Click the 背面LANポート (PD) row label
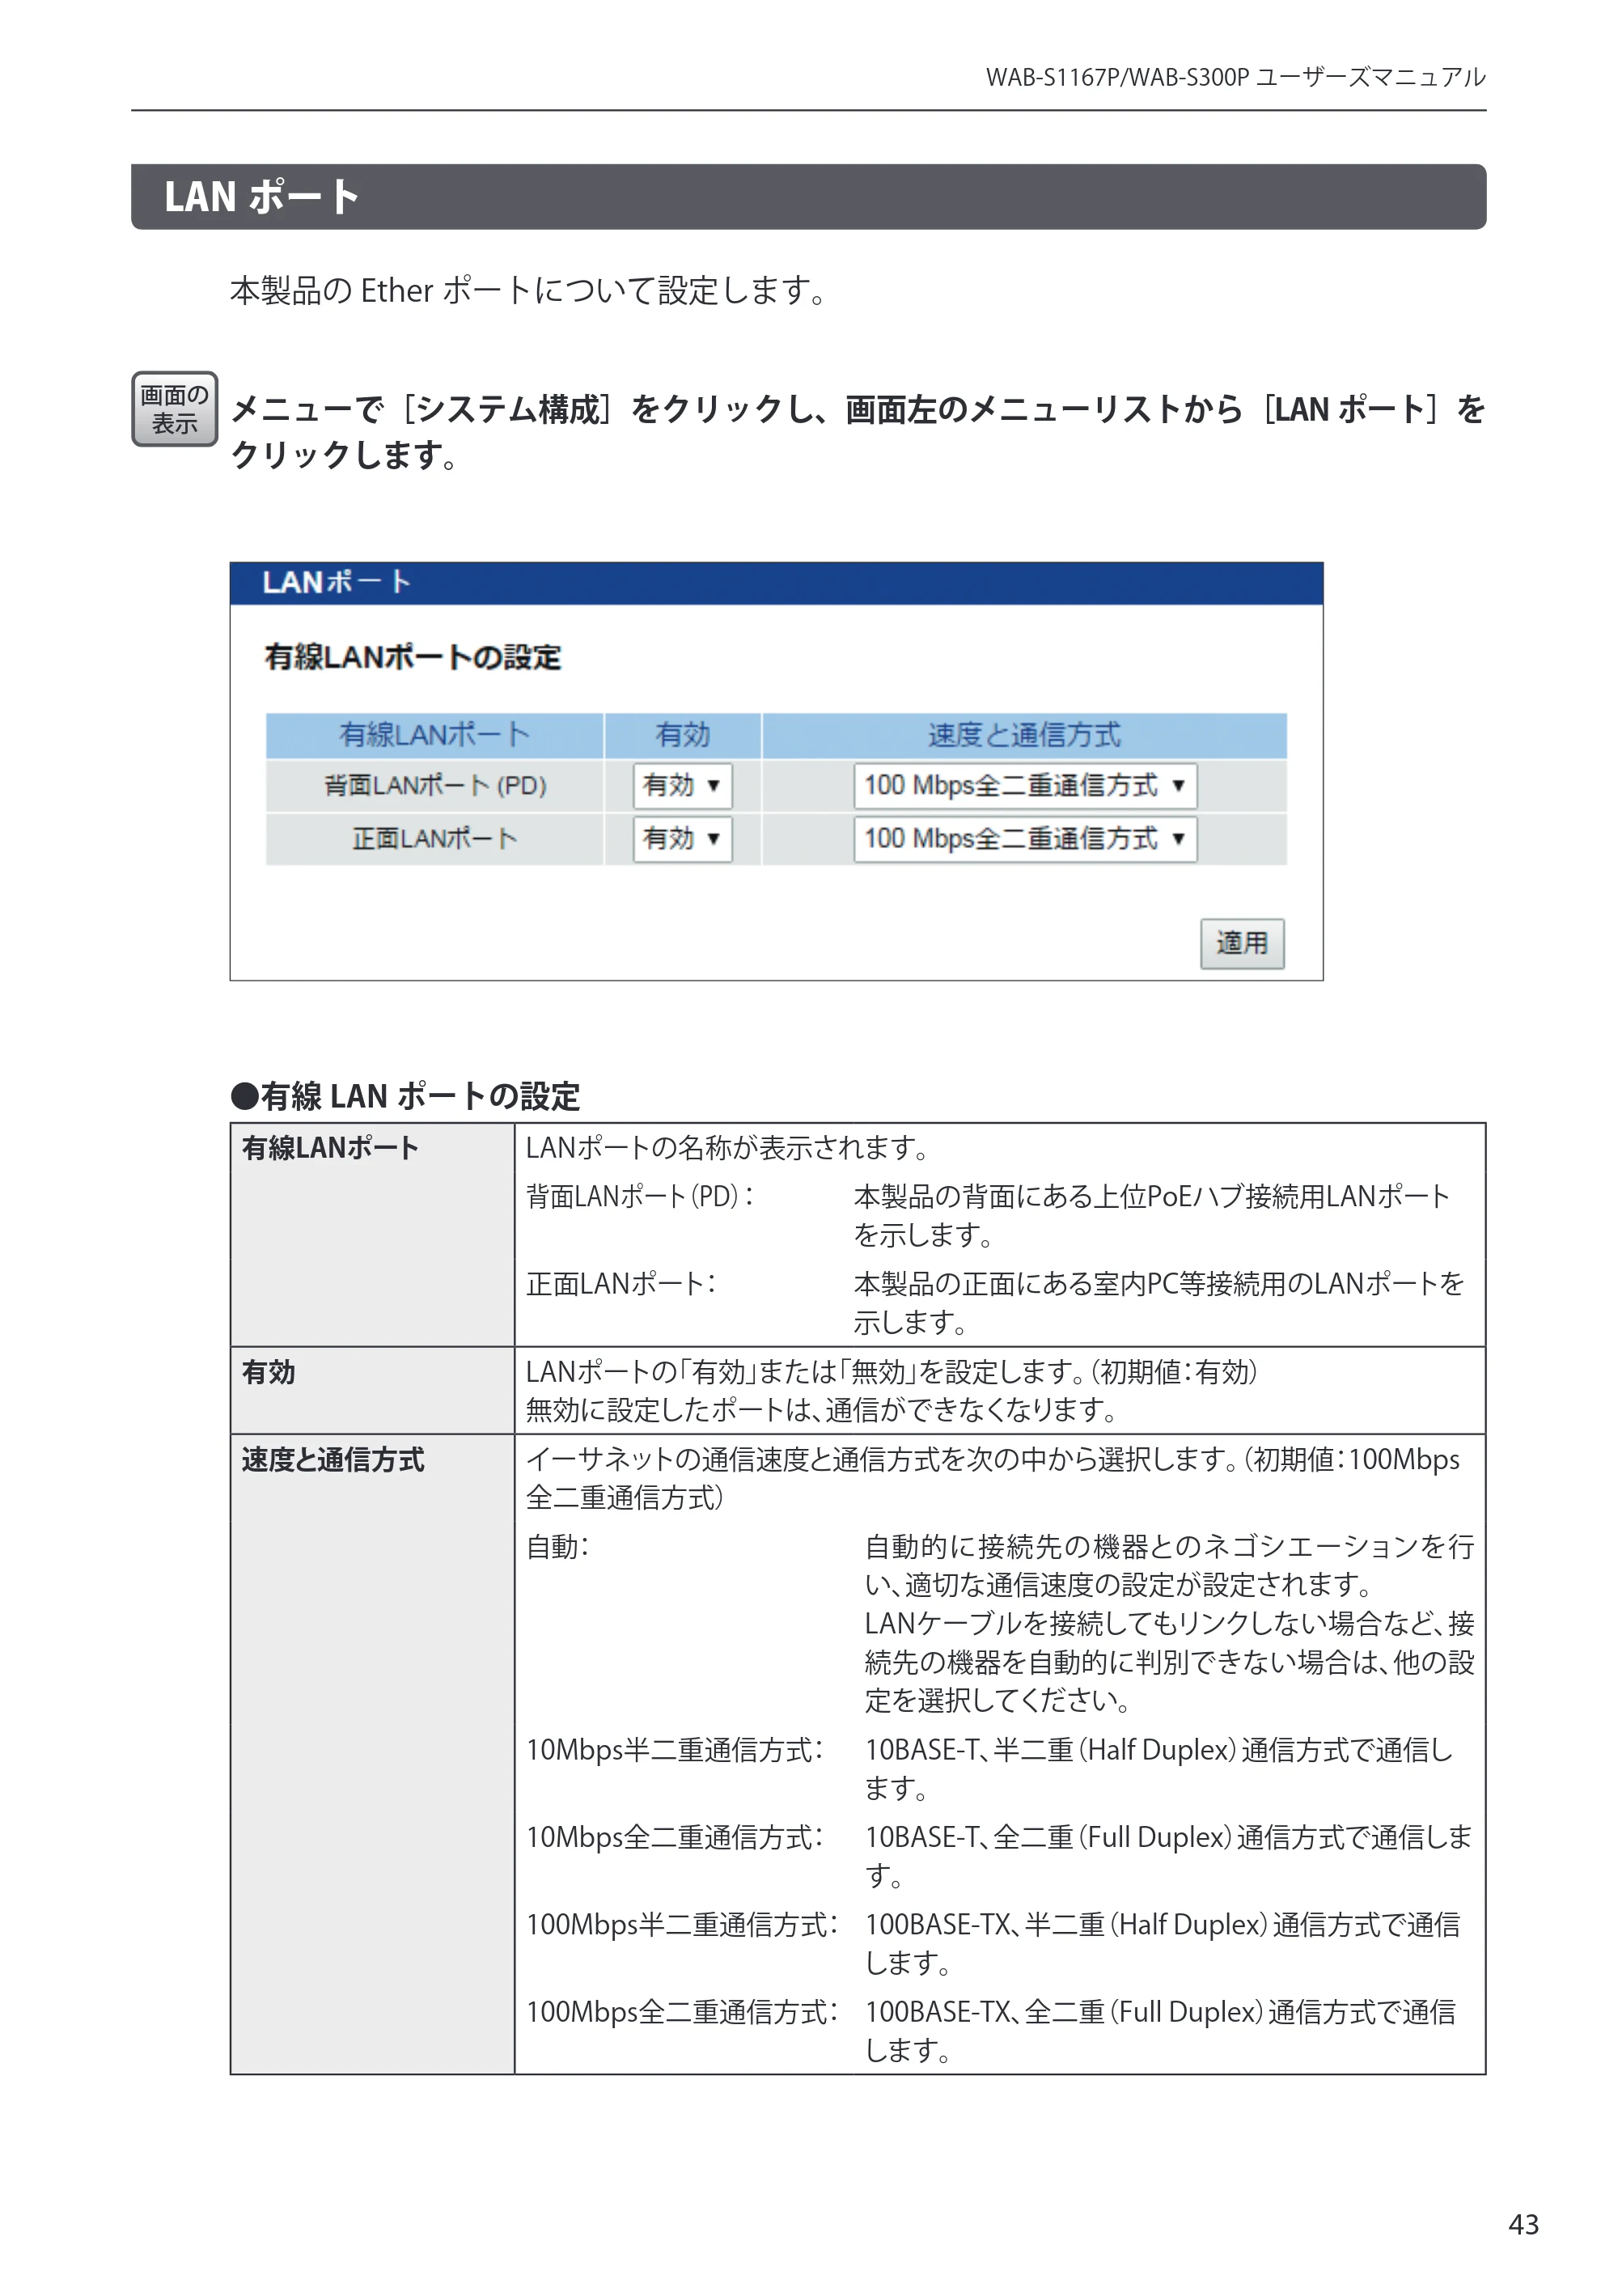The width and height of the screenshot is (1618, 2296). (435, 786)
